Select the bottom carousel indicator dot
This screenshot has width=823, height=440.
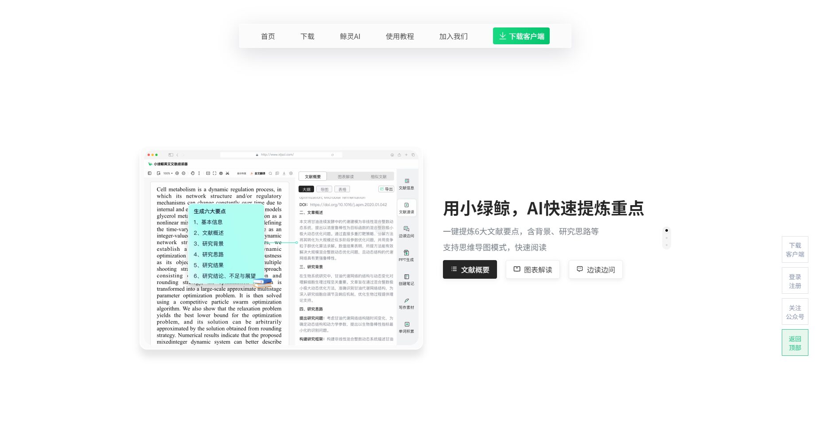(666, 245)
